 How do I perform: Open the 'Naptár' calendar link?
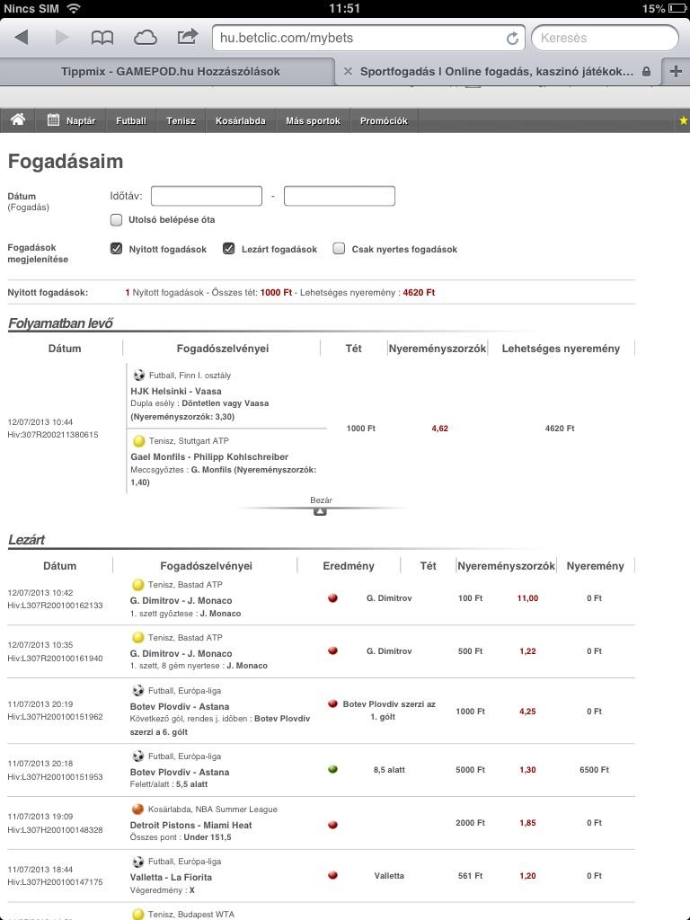72,120
